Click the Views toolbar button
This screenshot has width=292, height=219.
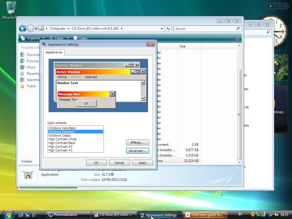point(56,38)
